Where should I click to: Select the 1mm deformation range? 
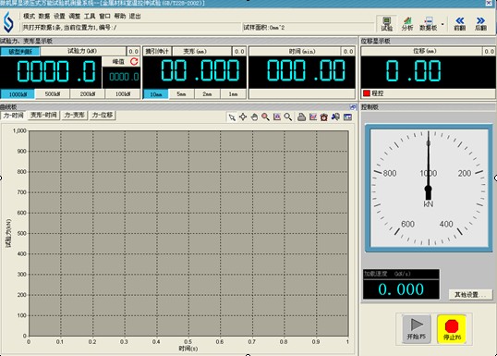tap(233, 94)
